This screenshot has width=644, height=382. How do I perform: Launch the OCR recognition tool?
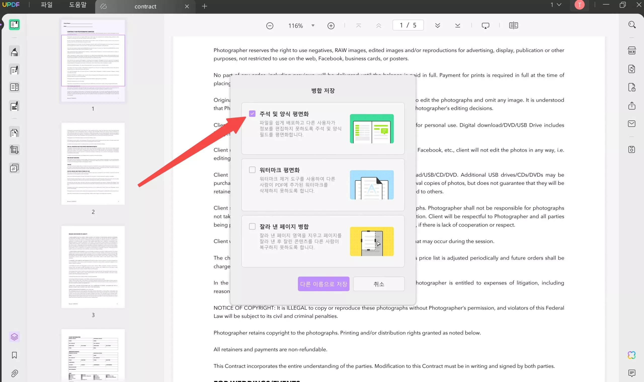pos(632,51)
